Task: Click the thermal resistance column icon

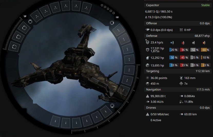Action: coord(183,43)
